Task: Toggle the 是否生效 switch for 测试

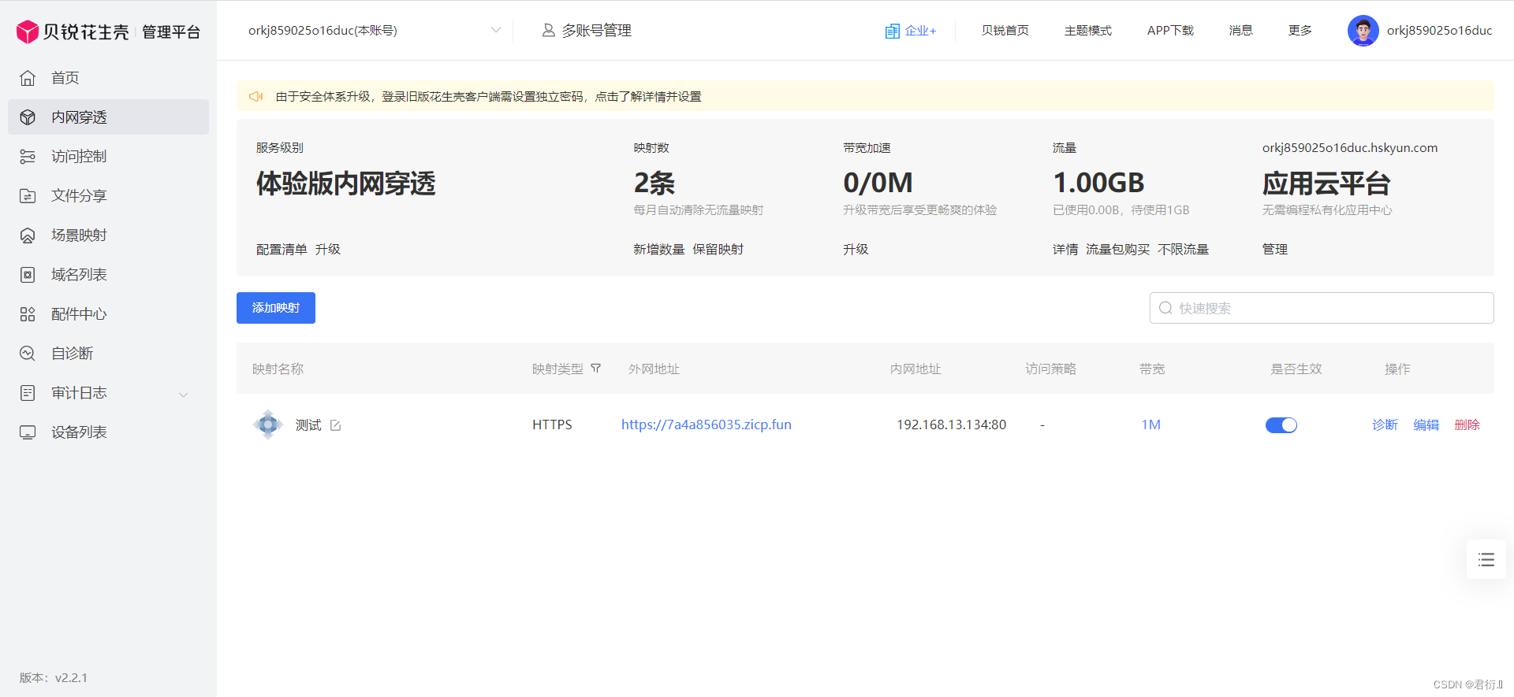Action: pos(1281,425)
